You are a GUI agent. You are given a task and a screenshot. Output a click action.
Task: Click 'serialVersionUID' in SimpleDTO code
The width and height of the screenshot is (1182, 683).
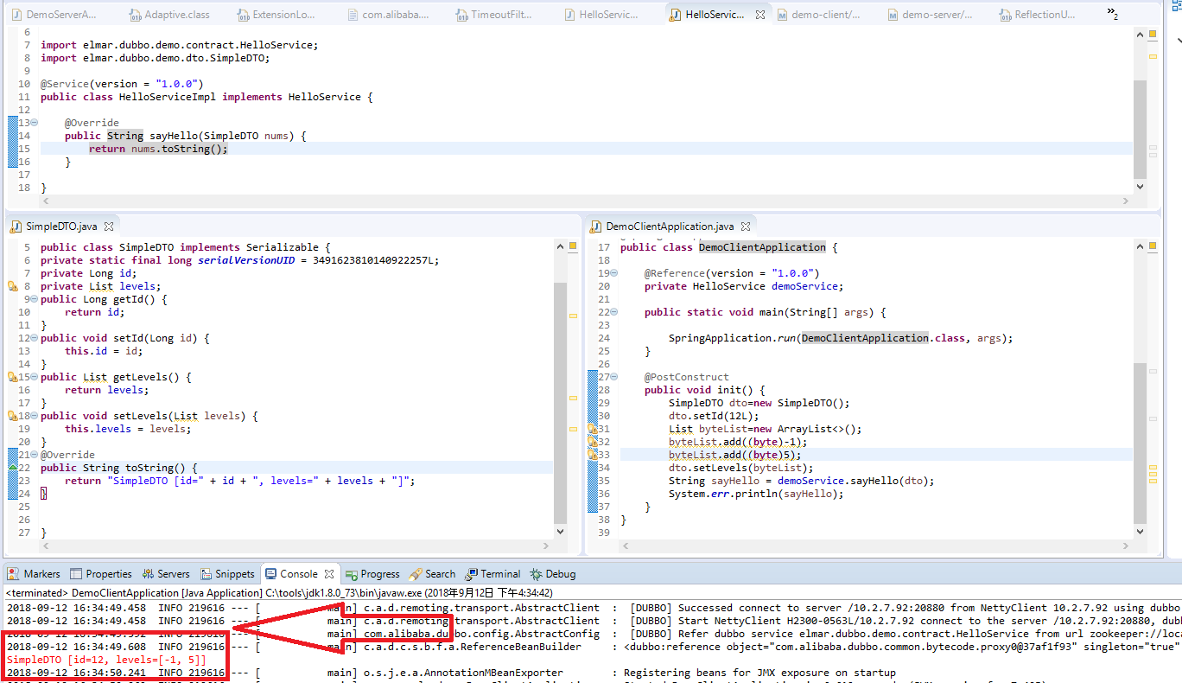(x=246, y=260)
